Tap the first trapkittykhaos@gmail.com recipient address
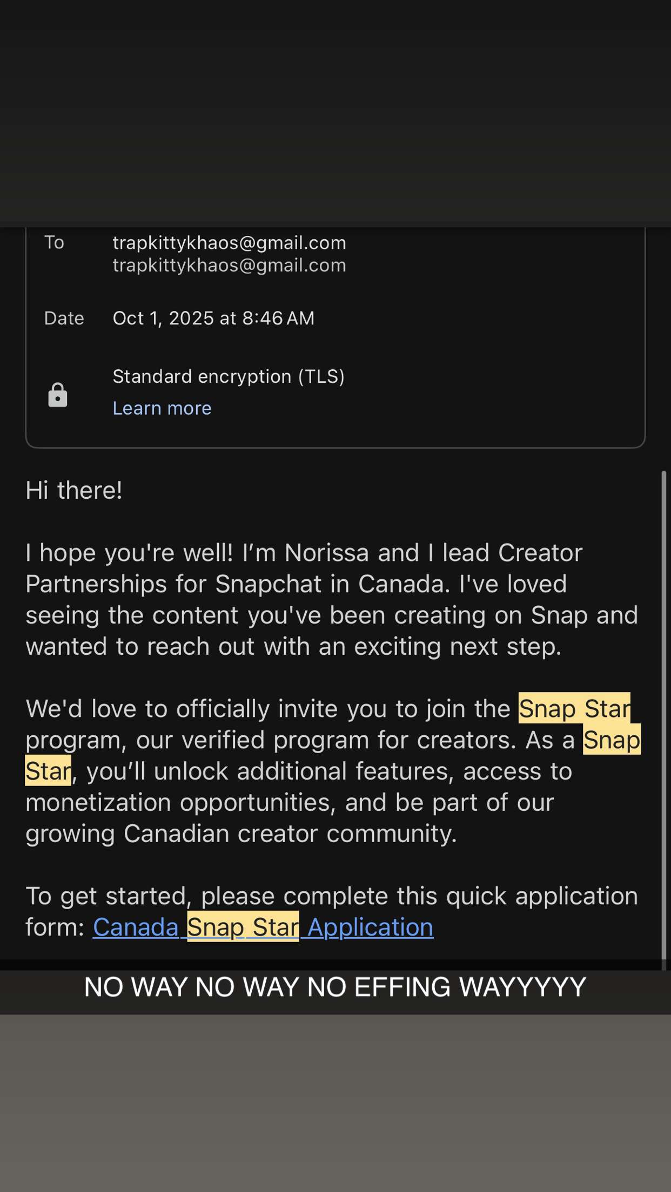This screenshot has width=671, height=1192. pos(229,243)
